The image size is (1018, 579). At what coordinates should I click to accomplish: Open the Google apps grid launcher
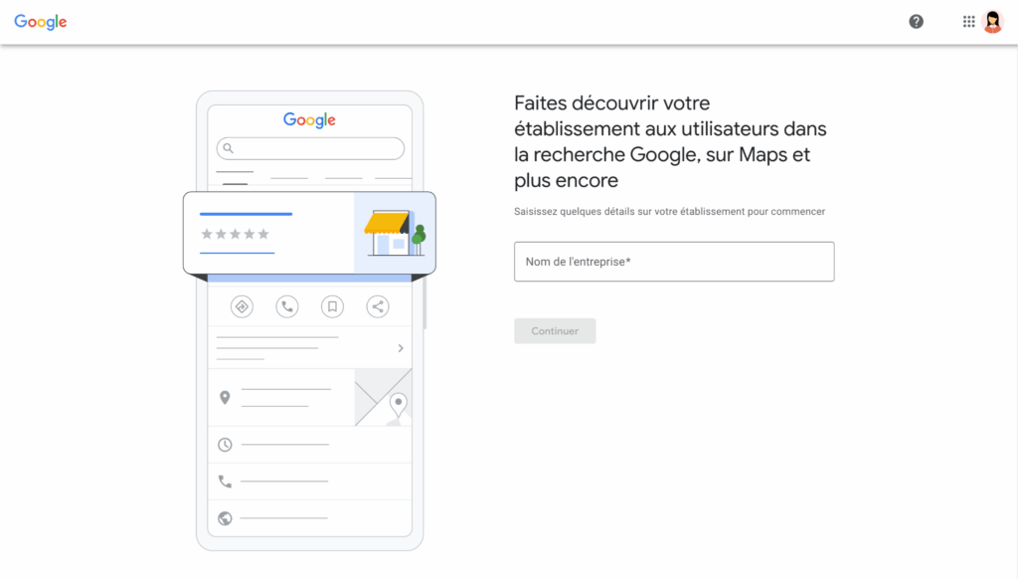(968, 21)
